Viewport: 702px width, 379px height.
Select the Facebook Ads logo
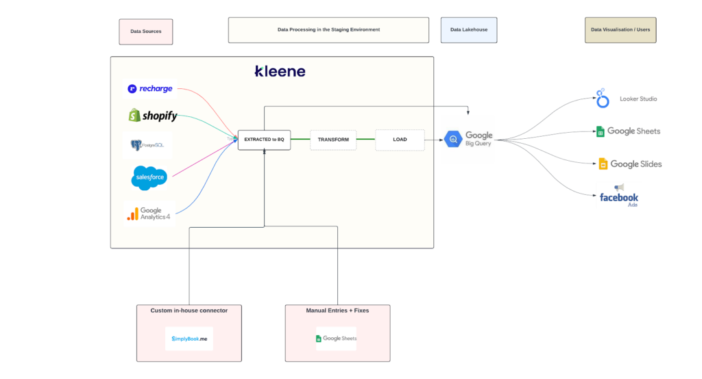tap(618, 196)
